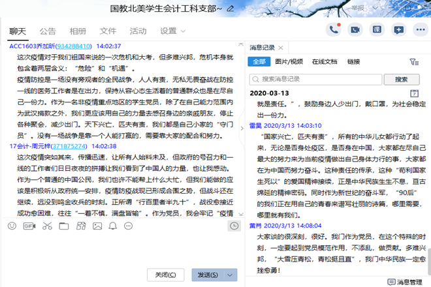Toggle the message history clock button

point(234,226)
